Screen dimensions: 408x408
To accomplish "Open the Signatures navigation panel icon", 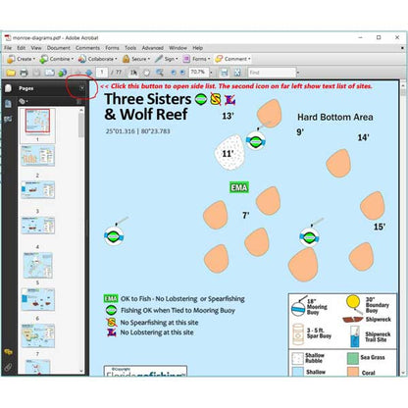I will pyautogui.click(x=8, y=119).
